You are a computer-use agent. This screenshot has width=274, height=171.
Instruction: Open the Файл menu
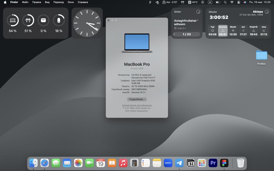click(25, 2)
